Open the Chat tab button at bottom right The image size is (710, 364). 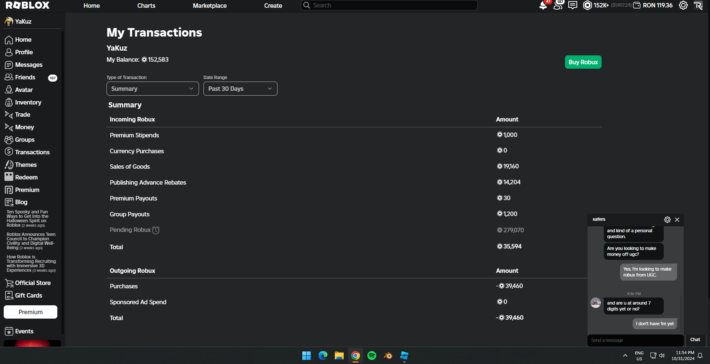695,340
